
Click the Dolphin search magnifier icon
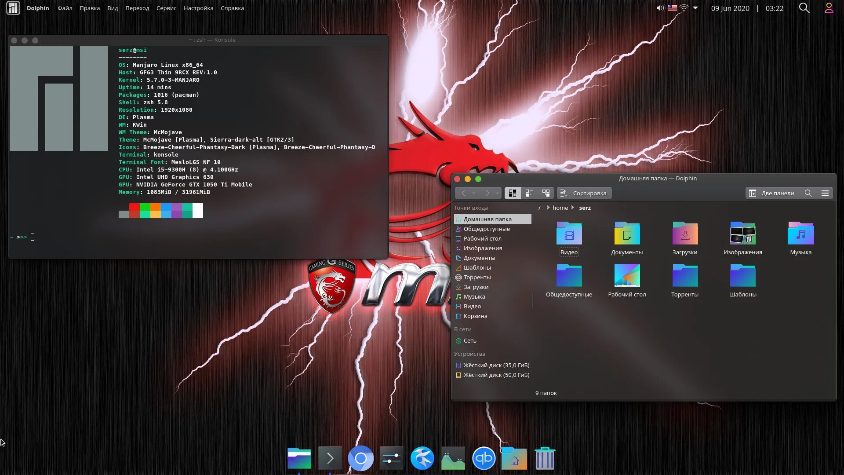coord(808,193)
